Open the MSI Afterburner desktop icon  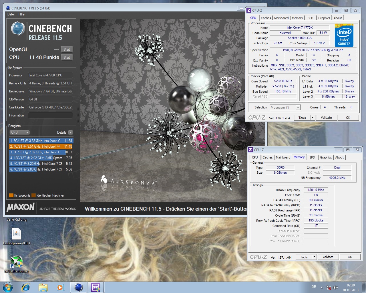tap(16, 264)
